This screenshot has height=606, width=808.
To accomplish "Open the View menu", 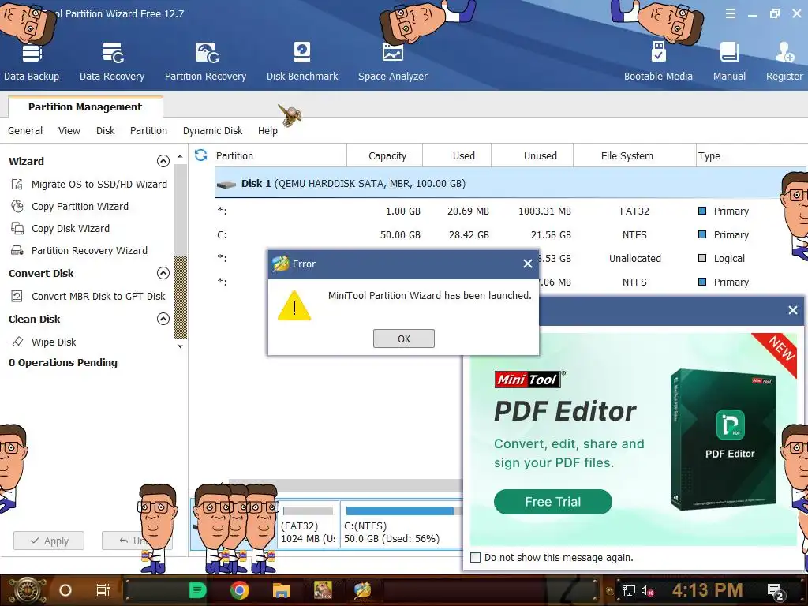I will tap(69, 130).
